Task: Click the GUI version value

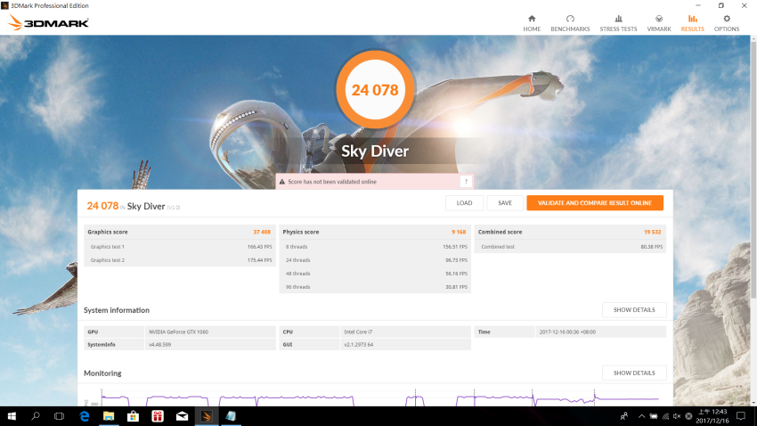Action: 358,344
